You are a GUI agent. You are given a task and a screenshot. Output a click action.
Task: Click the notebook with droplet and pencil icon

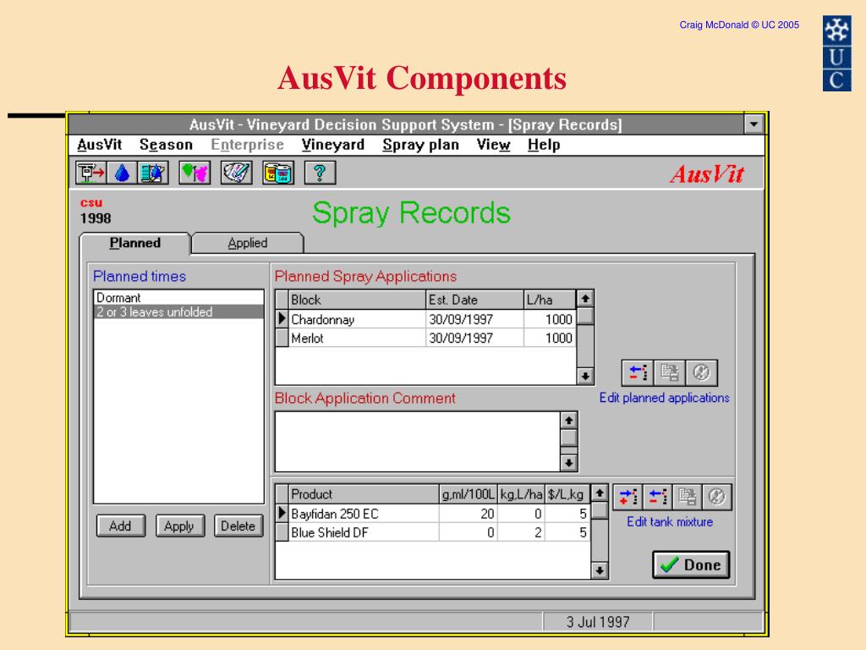153,173
